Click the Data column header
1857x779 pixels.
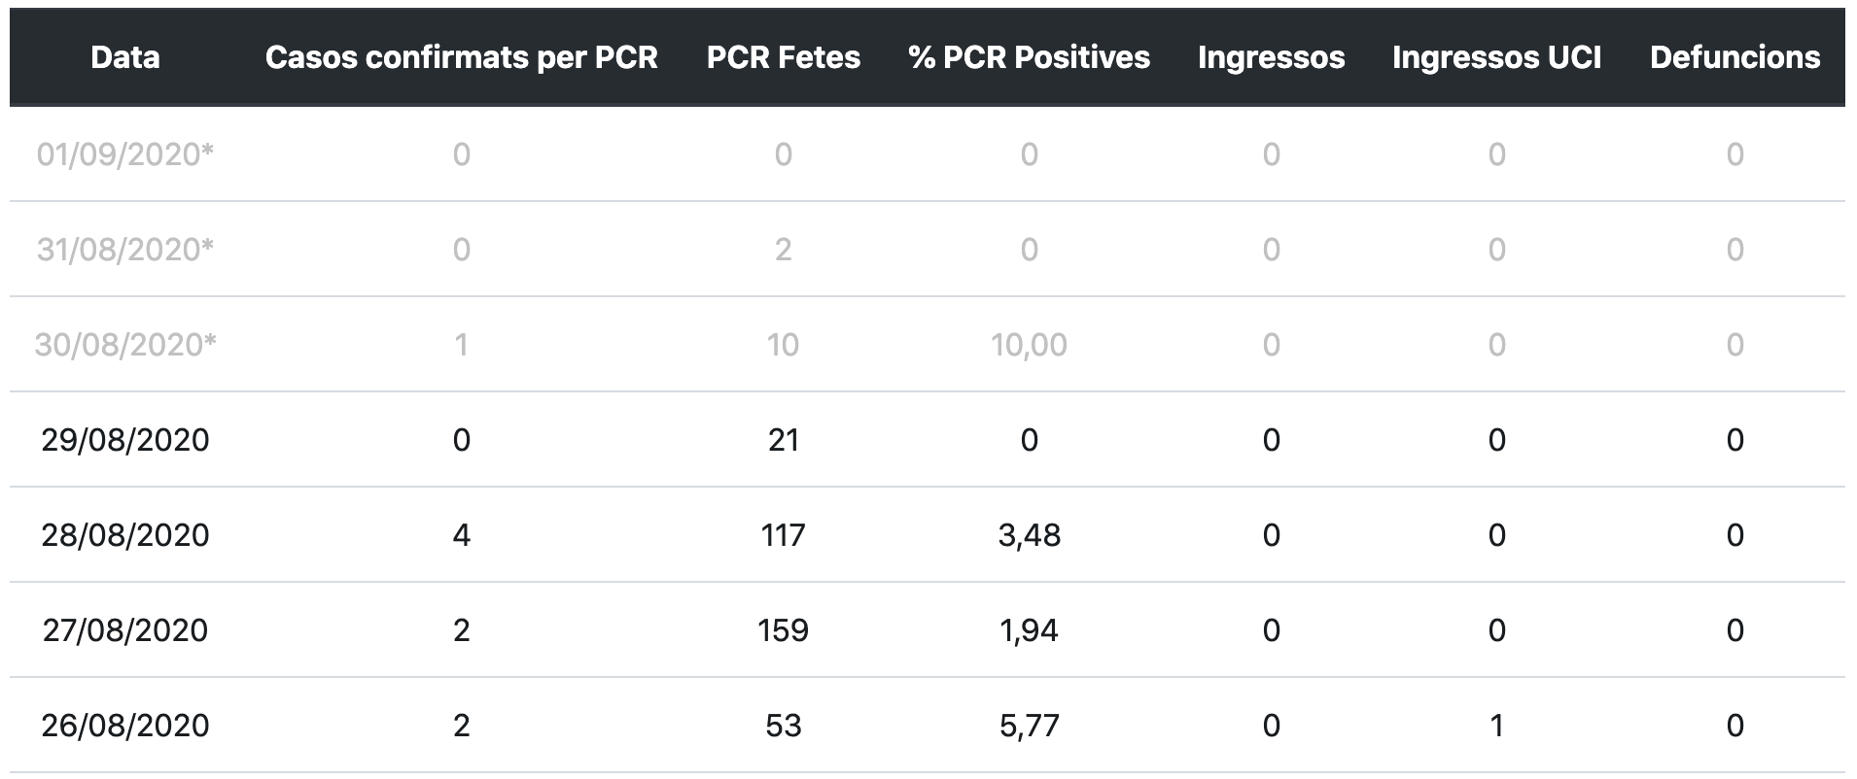pyautogui.click(x=124, y=57)
